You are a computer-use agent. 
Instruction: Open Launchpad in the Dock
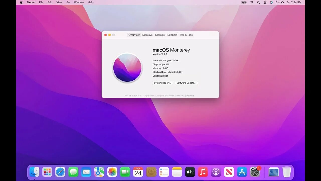47,172
